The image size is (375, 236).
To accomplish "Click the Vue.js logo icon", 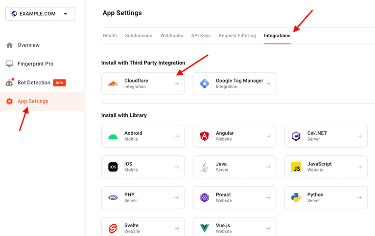I will click(x=205, y=228).
